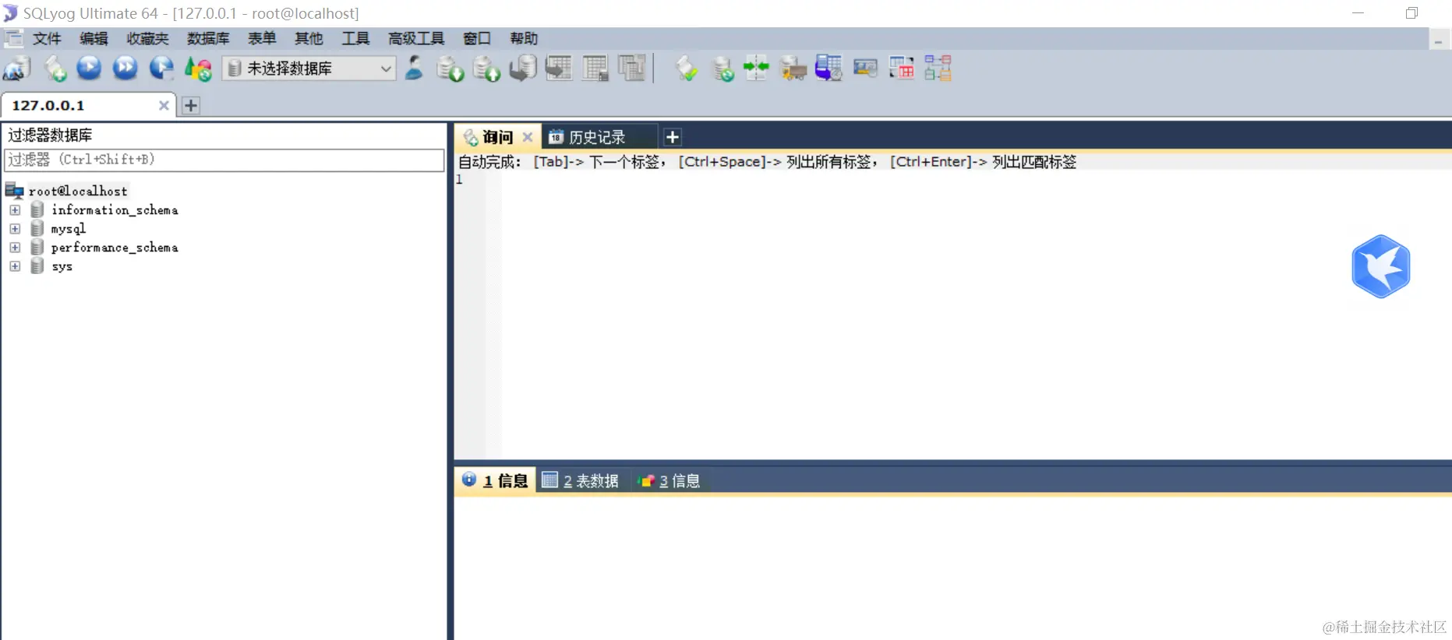Screen dimensions: 1452x640
Task: Open the 其他 menu
Action: click(x=309, y=38)
